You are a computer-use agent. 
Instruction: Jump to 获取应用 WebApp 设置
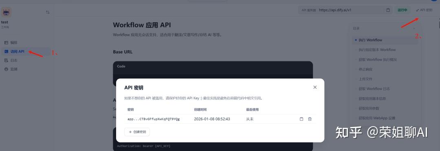point(377,118)
